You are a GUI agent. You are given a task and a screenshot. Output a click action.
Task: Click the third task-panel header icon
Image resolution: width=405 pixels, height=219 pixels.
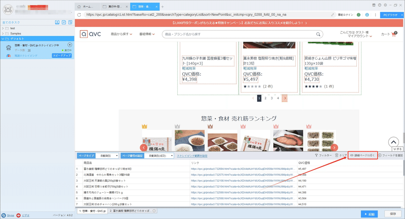pyautogui.click(x=70, y=22)
